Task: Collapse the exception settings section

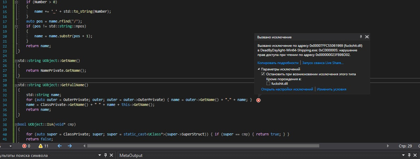Action: tap(258, 69)
